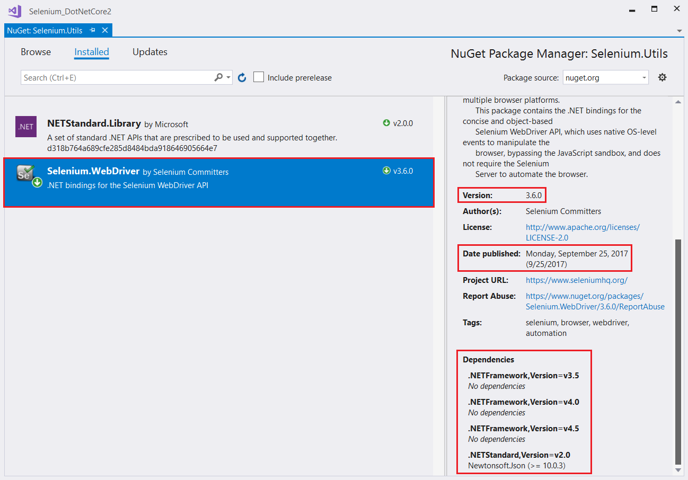The width and height of the screenshot is (688, 480).
Task: Click the v2.0.0 version label
Action: click(403, 123)
